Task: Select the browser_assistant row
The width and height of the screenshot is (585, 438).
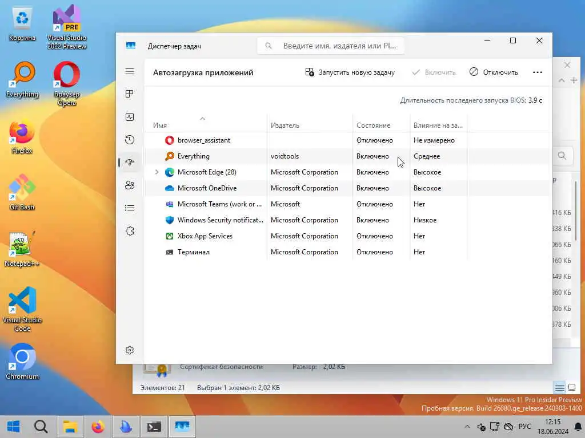Action: click(347, 140)
